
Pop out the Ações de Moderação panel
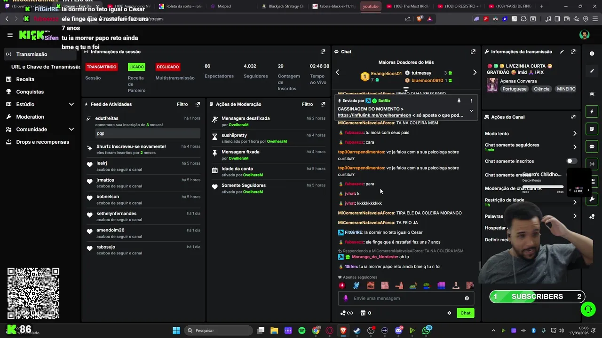323,104
